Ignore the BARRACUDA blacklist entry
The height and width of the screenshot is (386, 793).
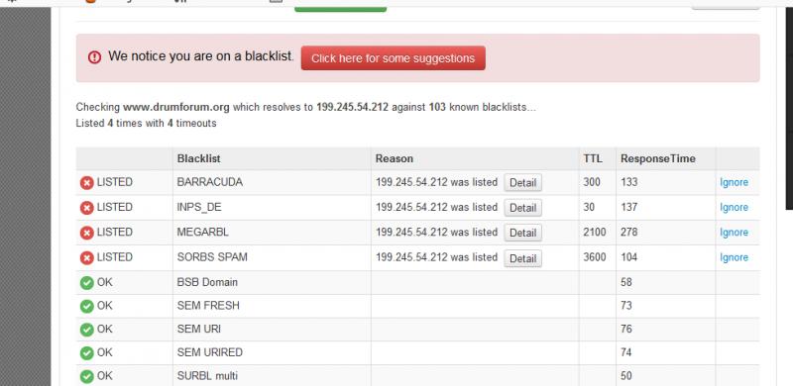(x=734, y=182)
